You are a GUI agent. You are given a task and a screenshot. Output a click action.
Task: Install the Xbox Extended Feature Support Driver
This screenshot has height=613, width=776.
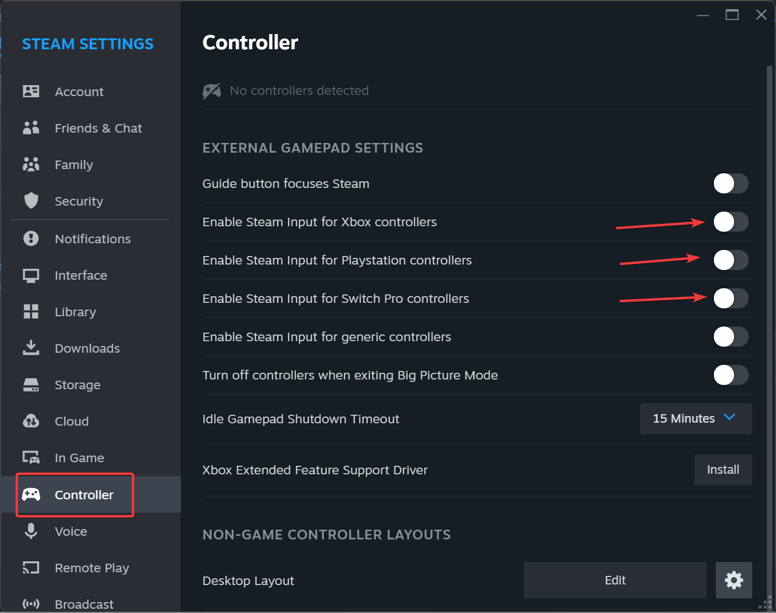click(x=723, y=469)
